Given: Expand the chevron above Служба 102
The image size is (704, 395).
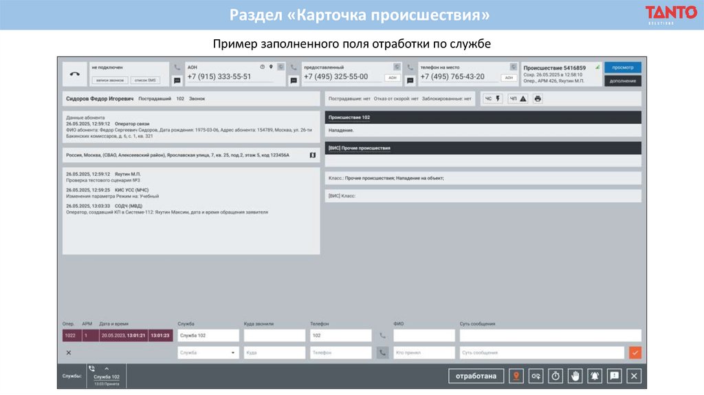Looking at the screenshot, I should coord(107,369).
